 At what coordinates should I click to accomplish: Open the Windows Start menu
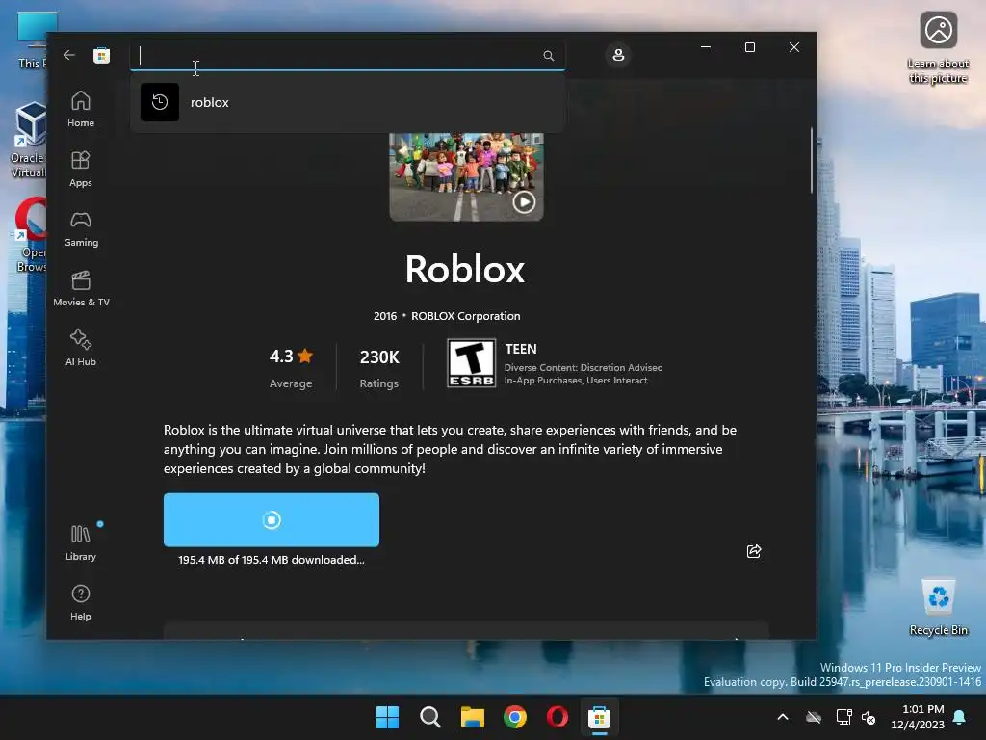(387, 717)
